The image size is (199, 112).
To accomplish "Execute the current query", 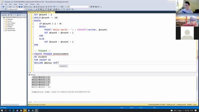I will point(29,9).
